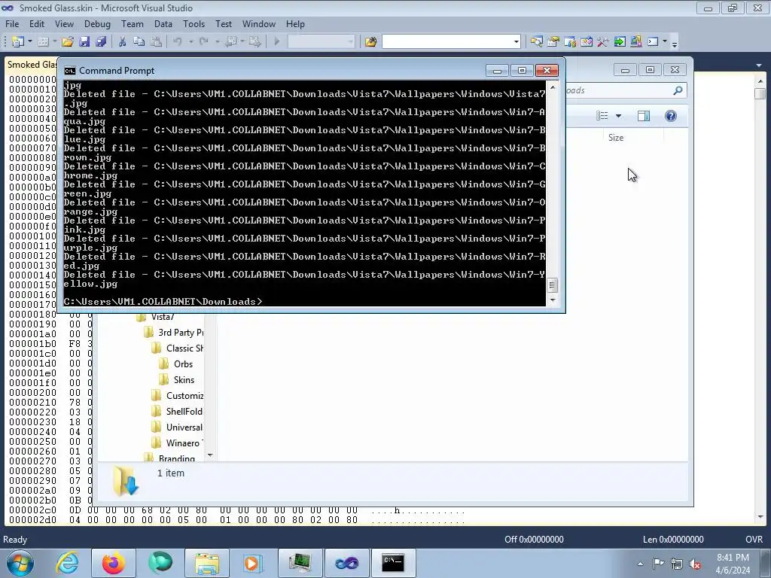Screen dimensions: 771x578
Task: Open the Find combo box dropdown arrow
Action: tap(517, 42)
